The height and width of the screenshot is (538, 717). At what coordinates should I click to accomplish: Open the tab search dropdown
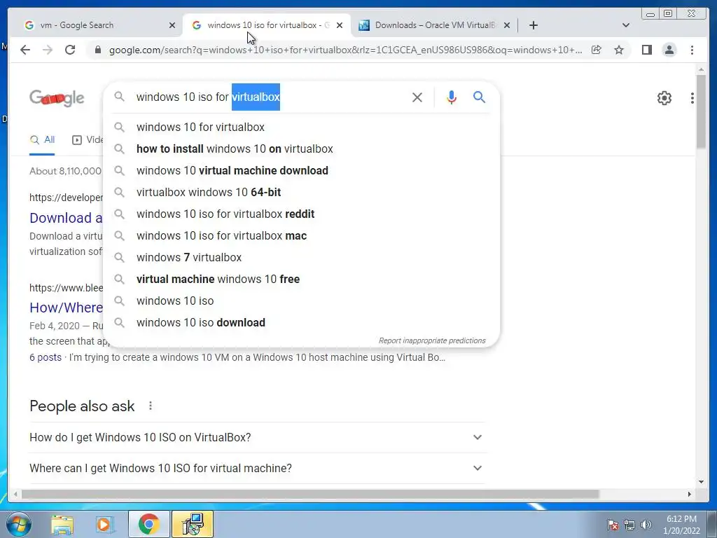(626, 25)
